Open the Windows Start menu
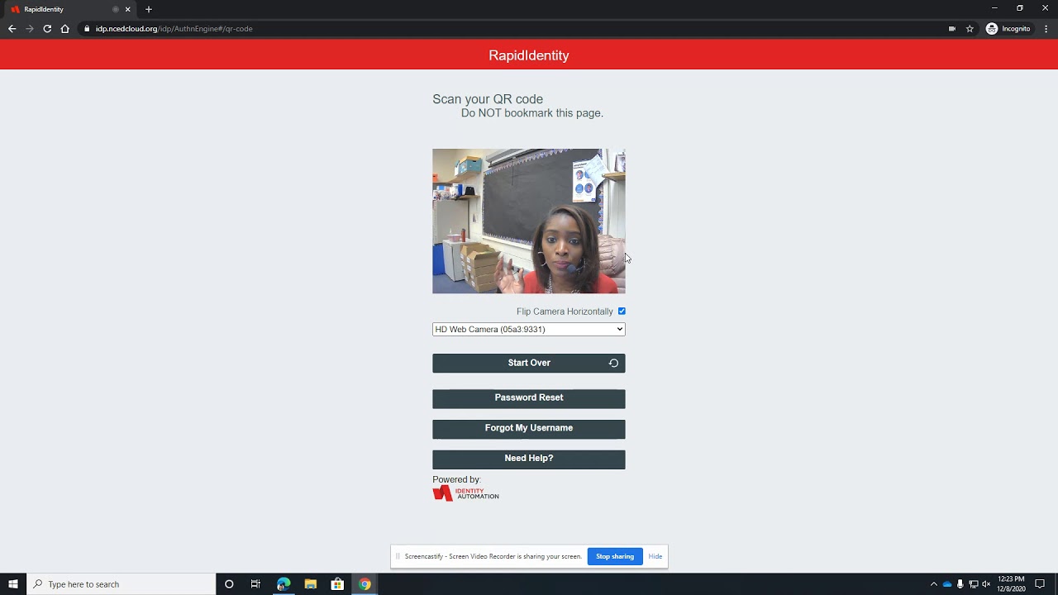This screenshot has width=1058, height=595. [x=13, y=584]
